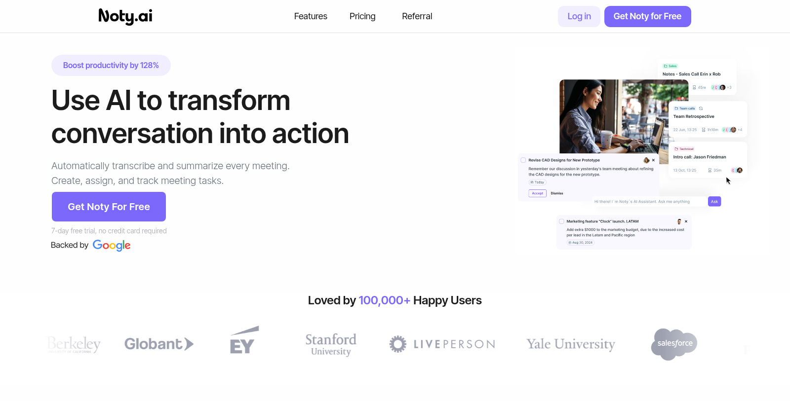Check the Marketing feature Clock launch checkbox
790x401 pixels.
pos(561,221)
